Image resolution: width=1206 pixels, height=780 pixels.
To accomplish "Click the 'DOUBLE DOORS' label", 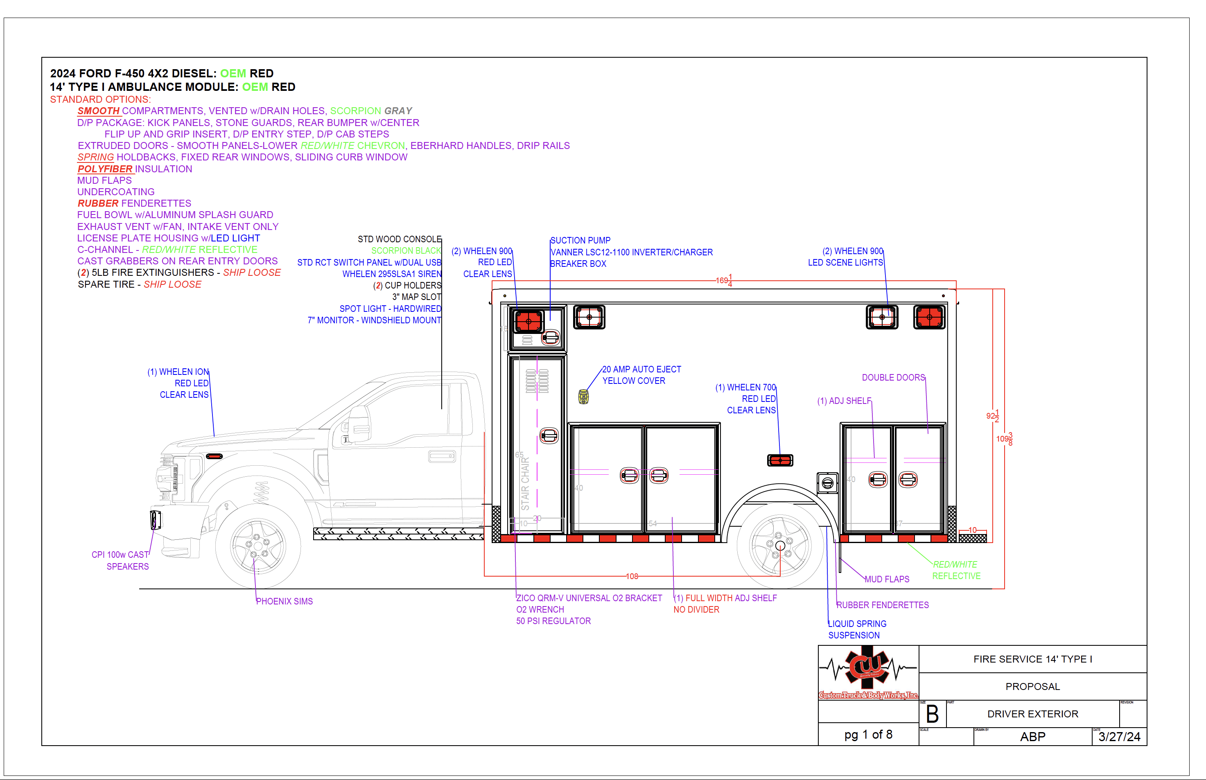I will 894,377.
